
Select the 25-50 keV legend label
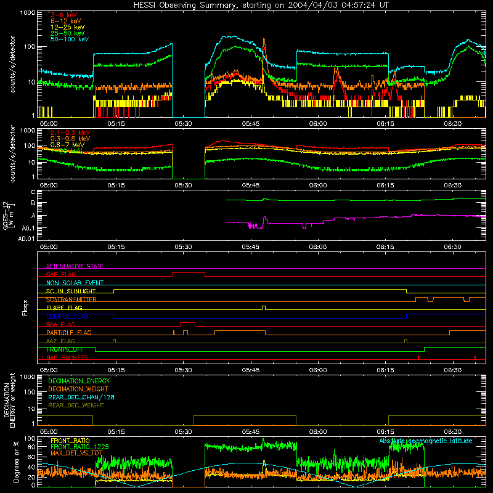pyautogui.click(x=67, y=33)
